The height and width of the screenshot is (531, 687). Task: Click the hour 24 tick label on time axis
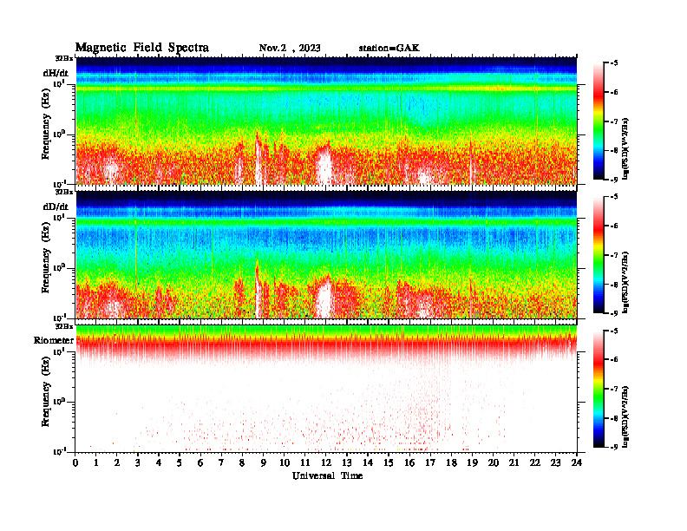[577, 463]
